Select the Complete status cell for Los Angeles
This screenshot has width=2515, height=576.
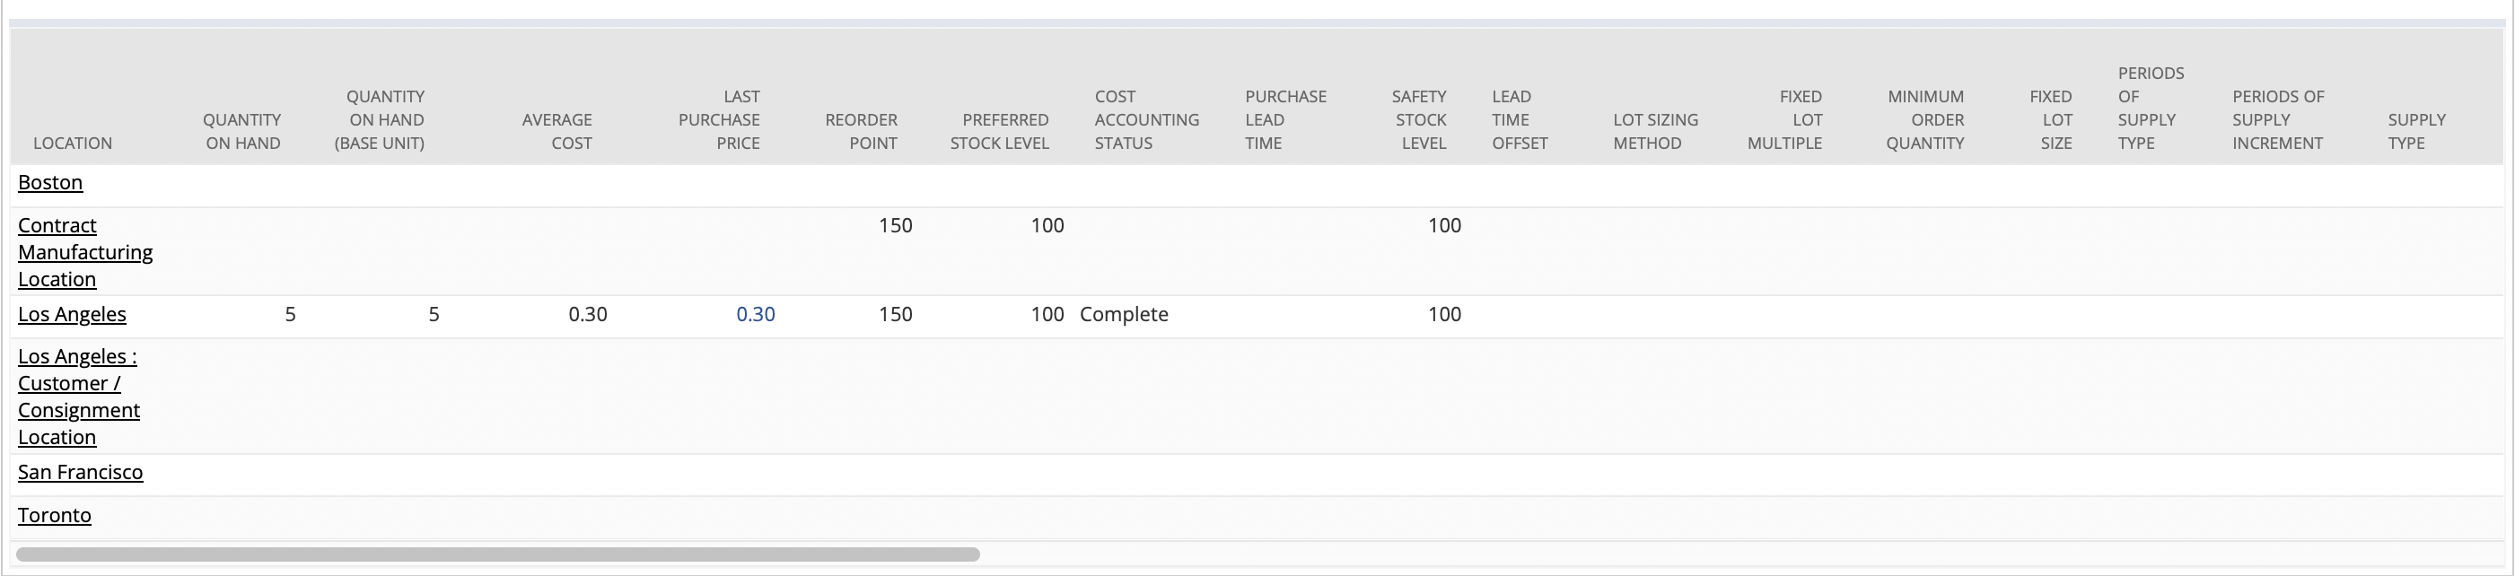pos(1124,314)
